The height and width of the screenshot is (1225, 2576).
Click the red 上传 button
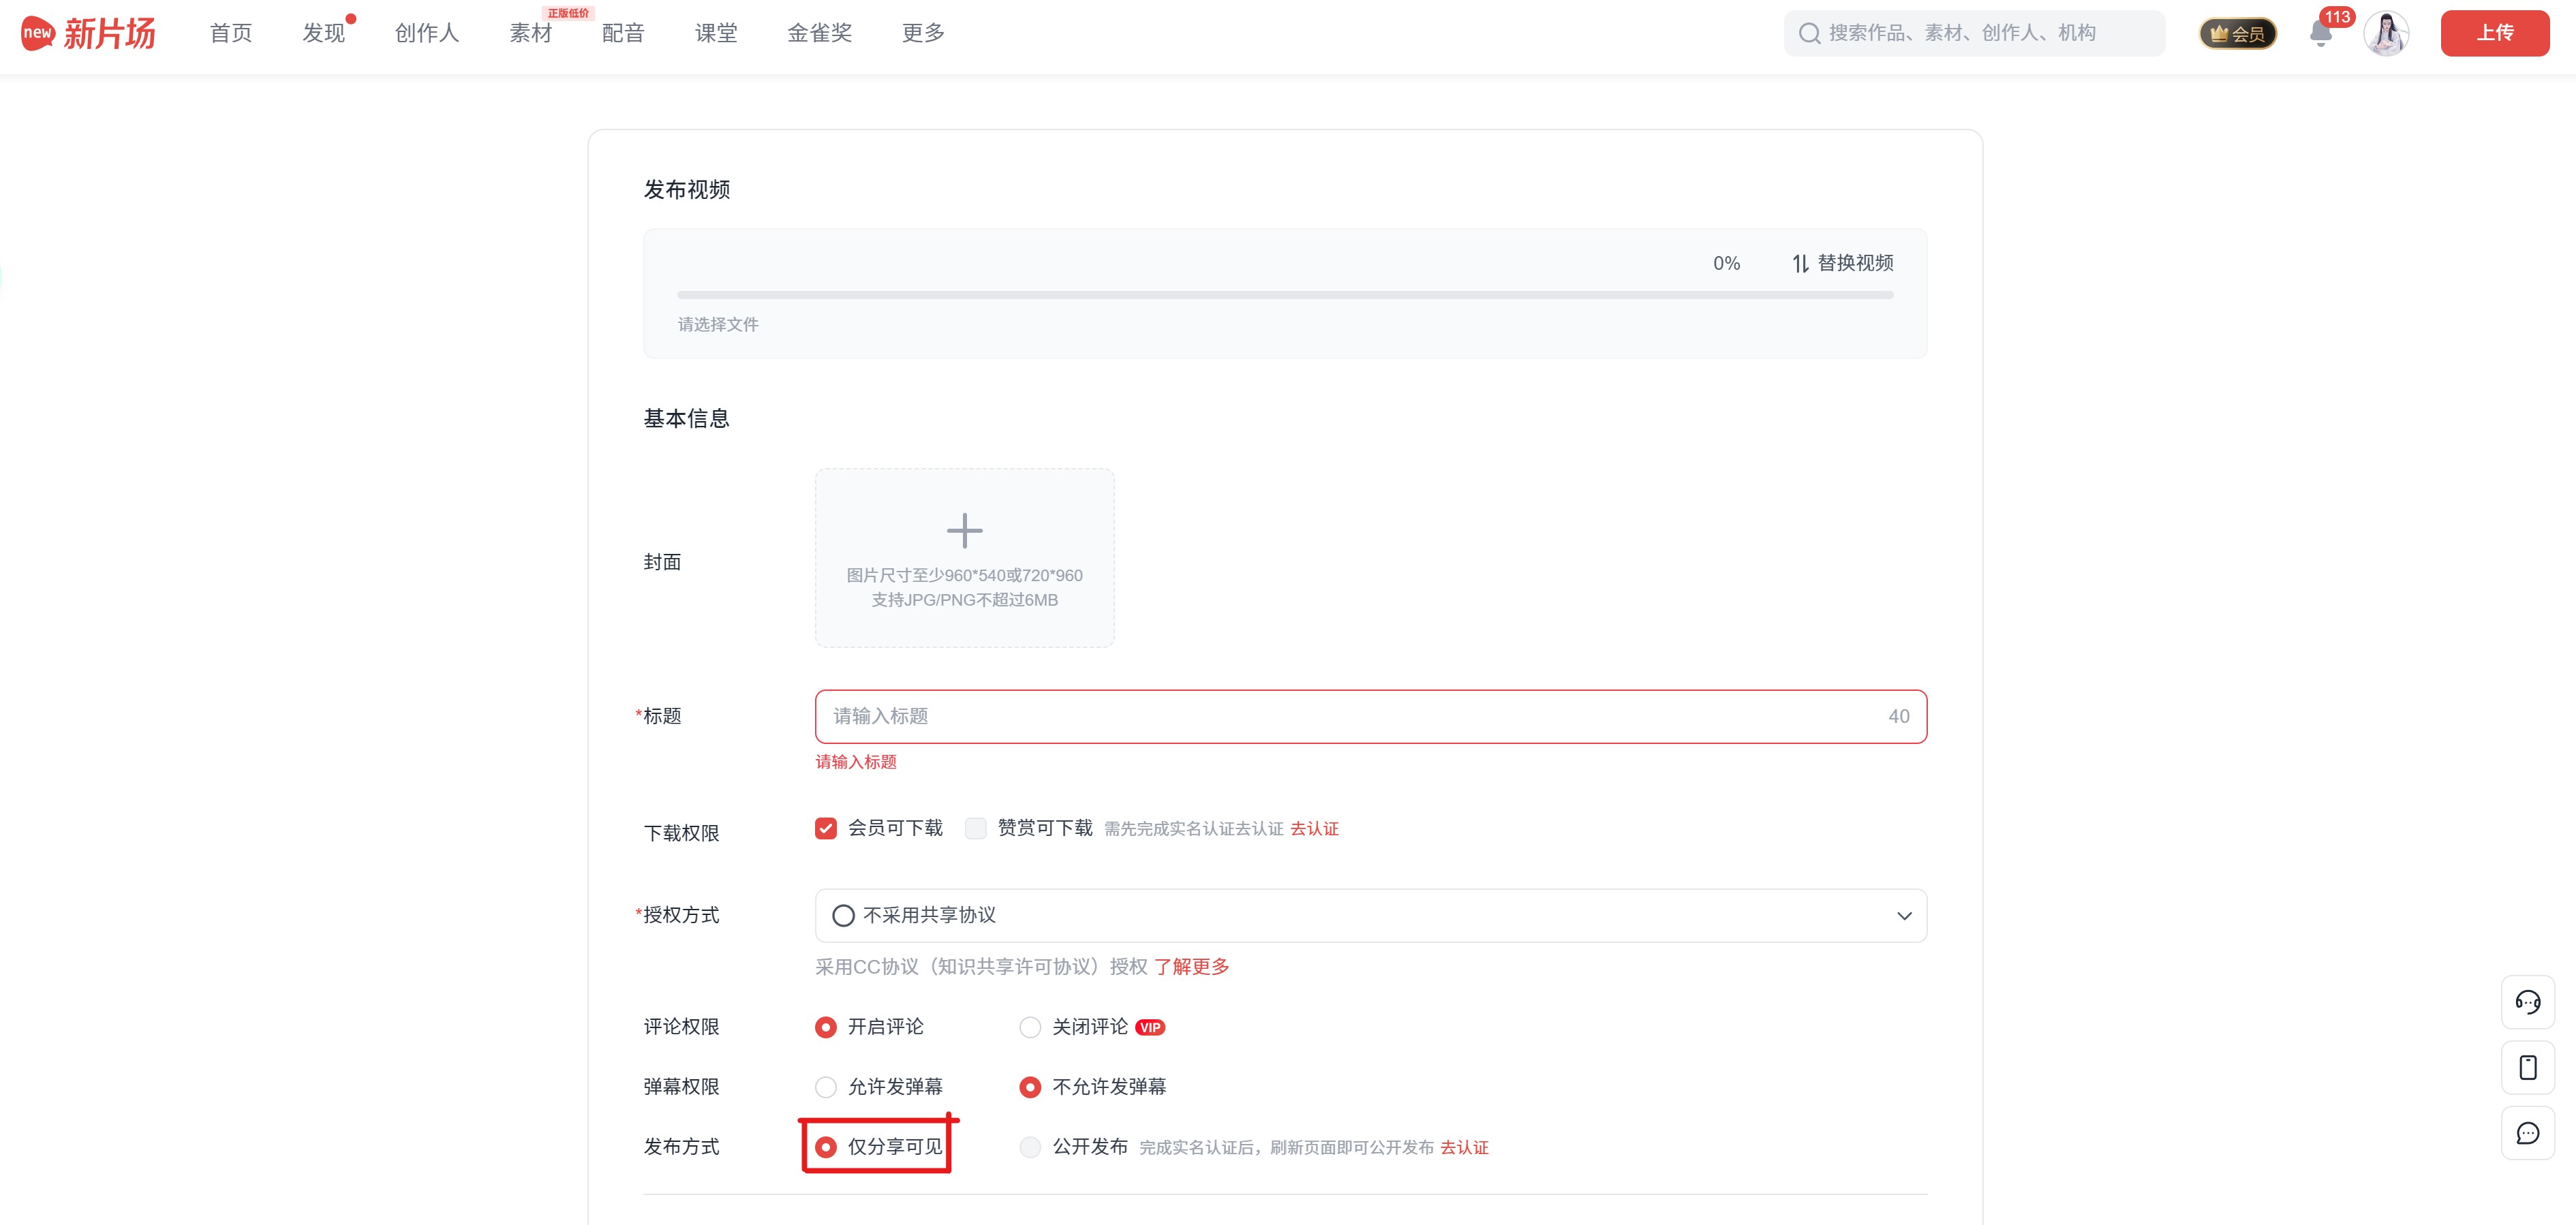click(x=2494, y=33)
